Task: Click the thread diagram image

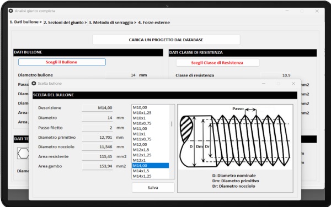Action: [235, 137]
